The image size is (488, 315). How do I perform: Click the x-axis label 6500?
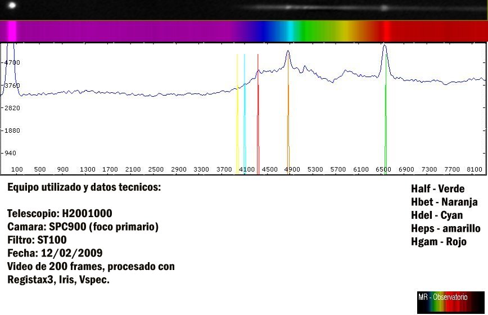pos(383,169)
